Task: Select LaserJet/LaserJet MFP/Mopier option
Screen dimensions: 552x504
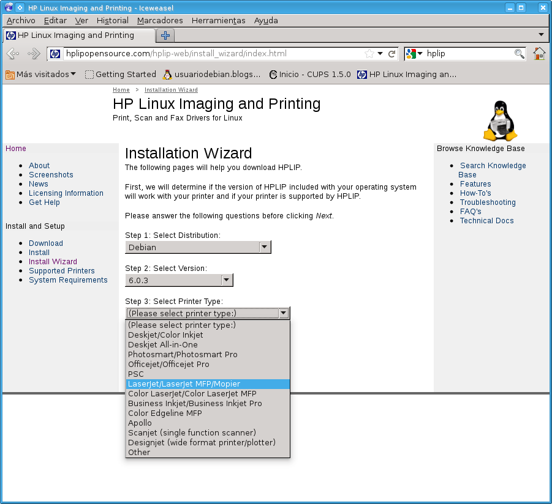Action: [208, 384]
